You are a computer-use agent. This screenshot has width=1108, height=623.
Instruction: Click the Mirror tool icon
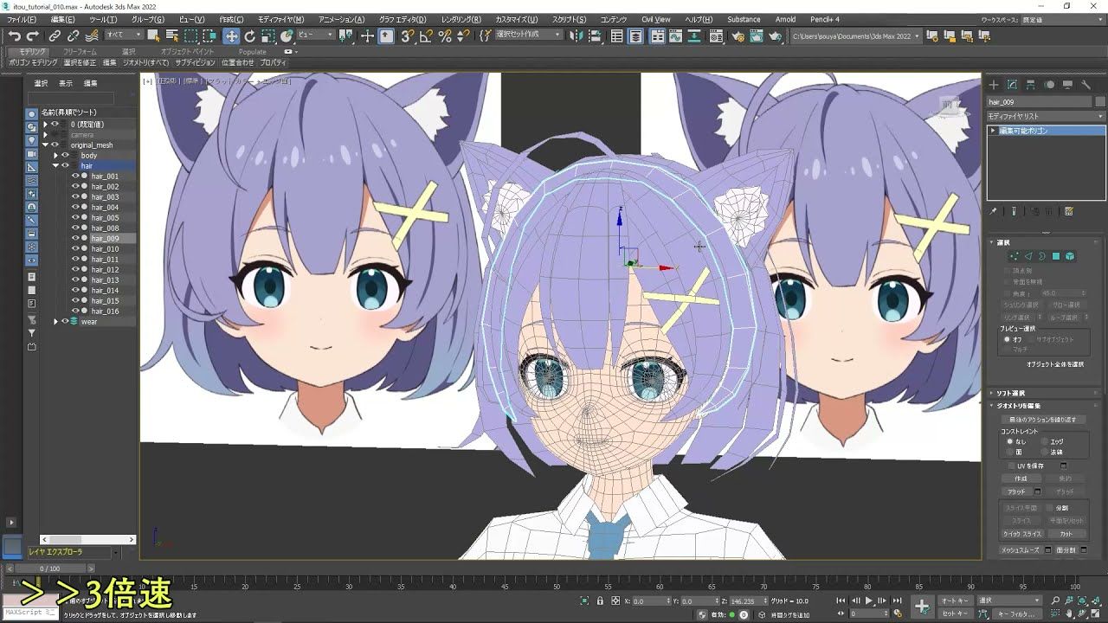pyautogui.click(x=578, y=36)
